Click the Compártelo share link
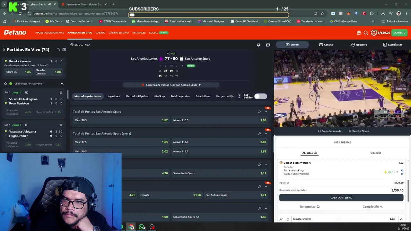 pyautogui.click(x=372, y=207)
